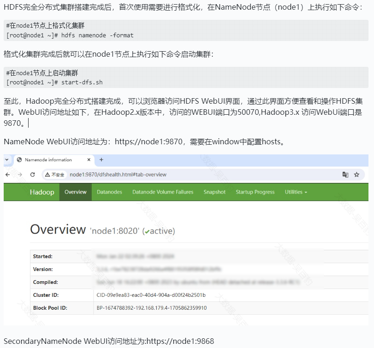Click the green active checkmark status

147,231
